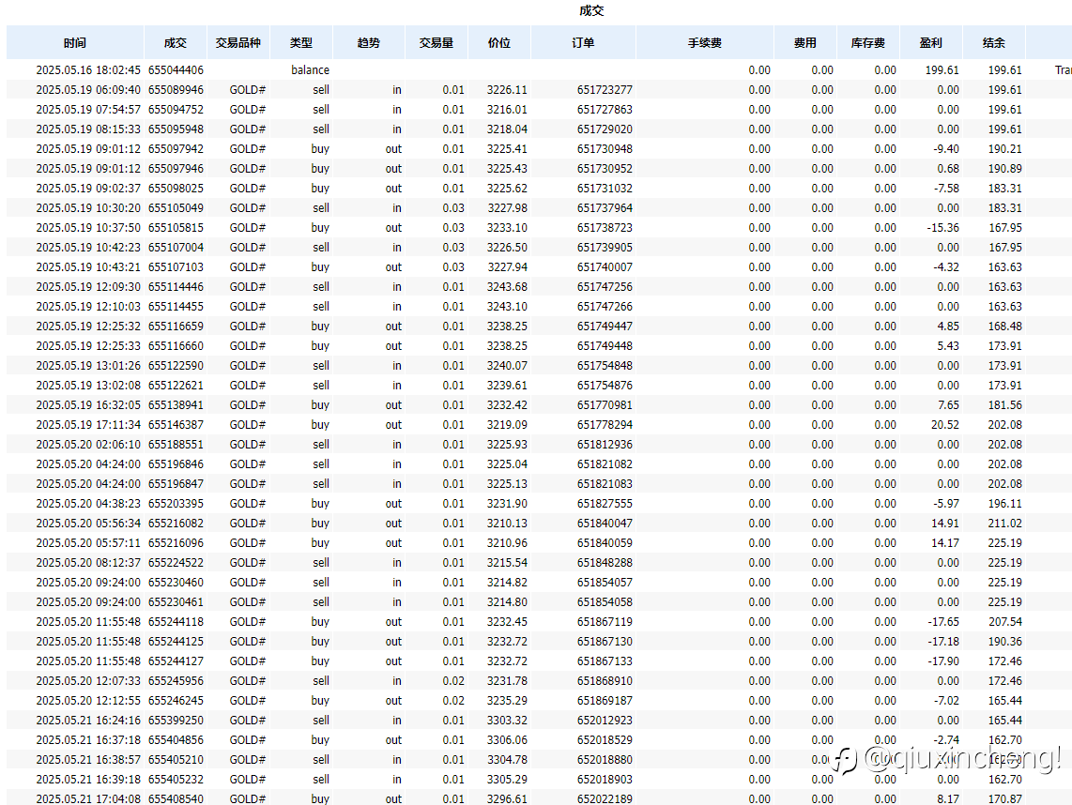The image size is (1072, 805).
Task: Click deal number 655230460
Action: point(176,583)
